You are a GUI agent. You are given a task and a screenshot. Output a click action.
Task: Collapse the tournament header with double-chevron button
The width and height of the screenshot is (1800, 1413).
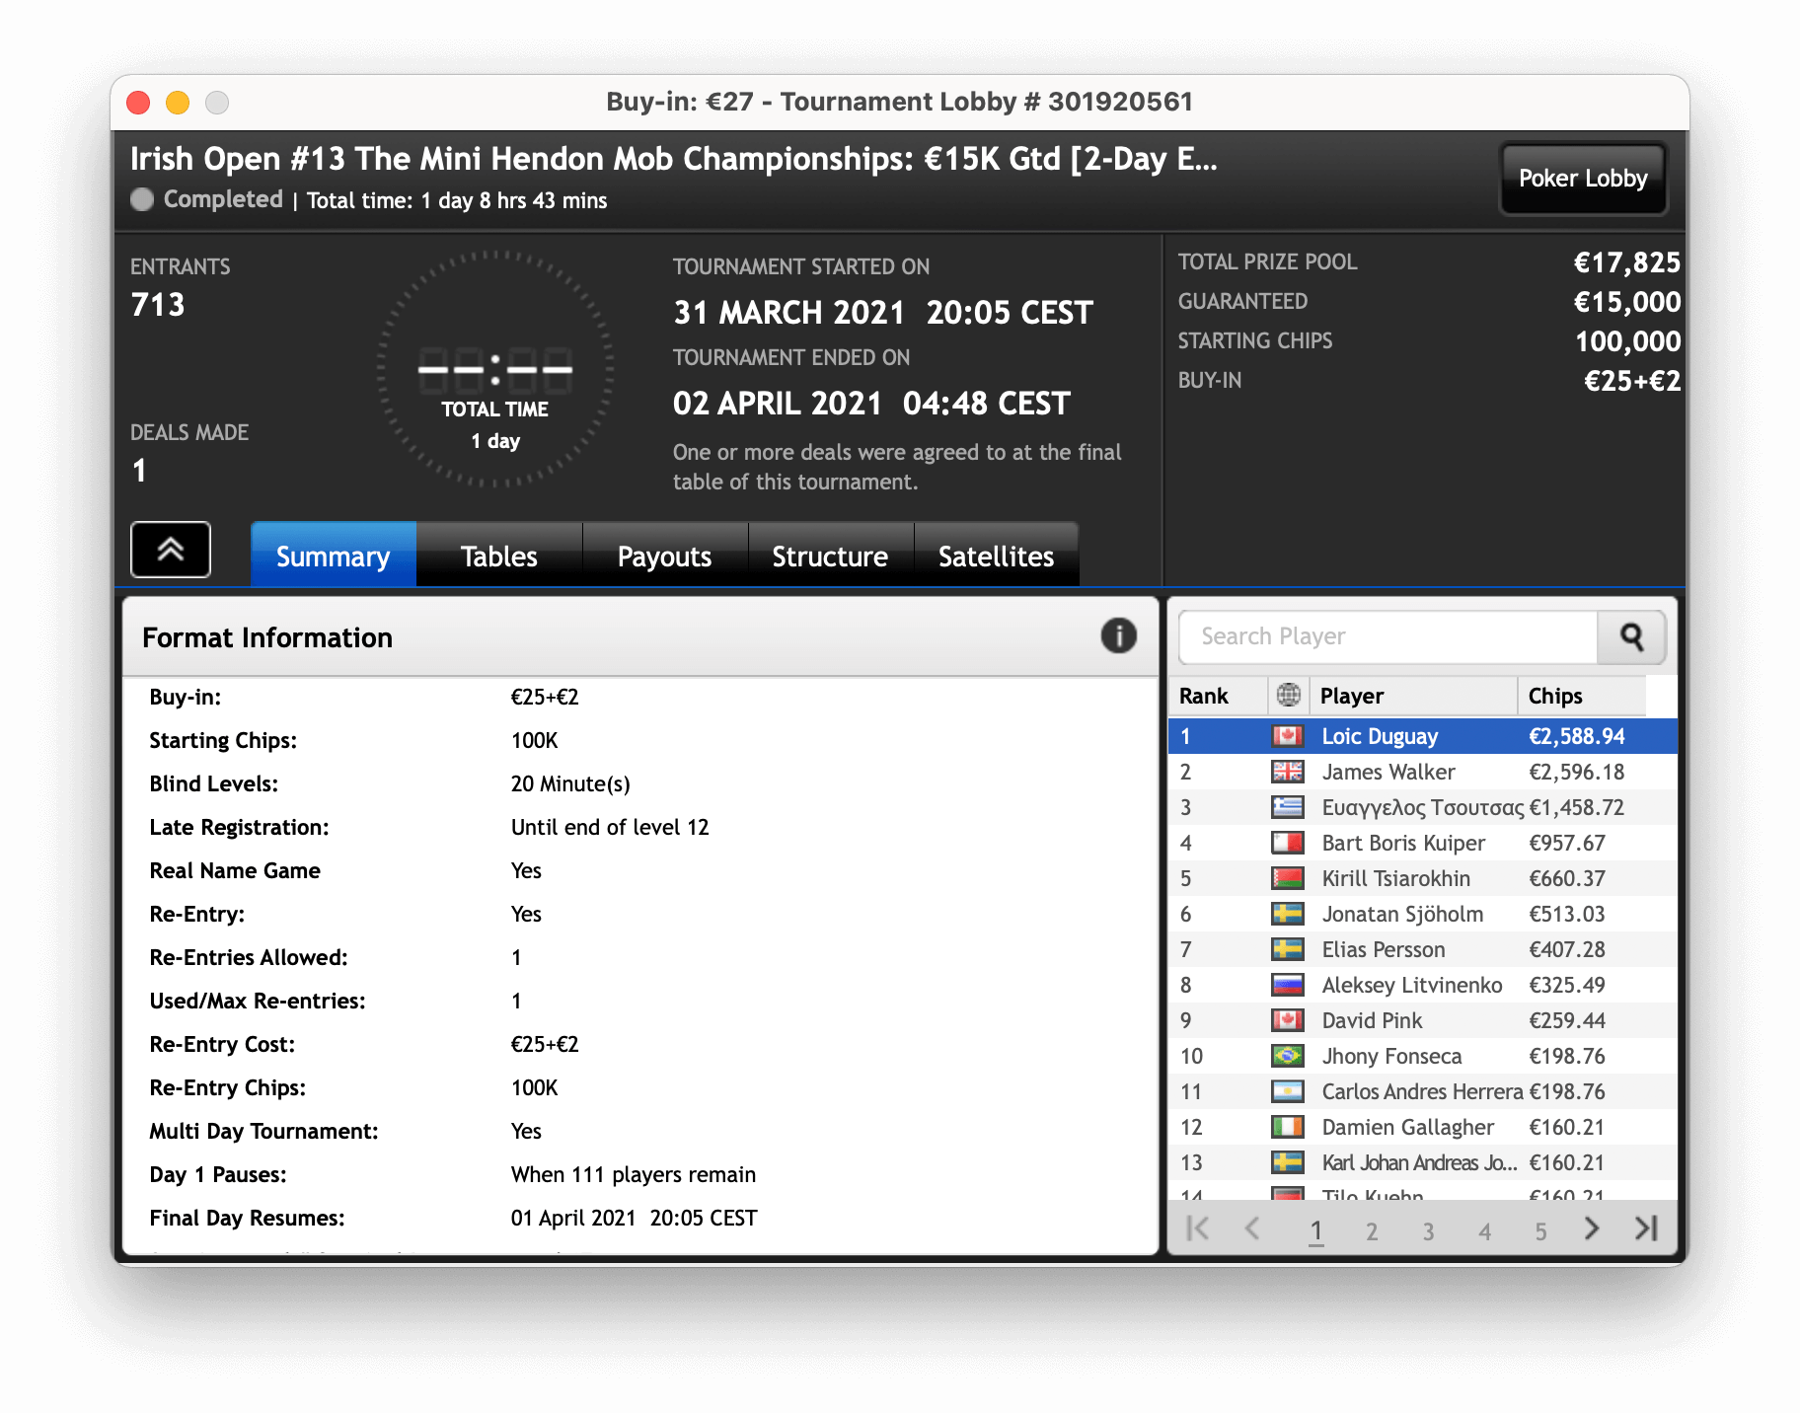171,550
